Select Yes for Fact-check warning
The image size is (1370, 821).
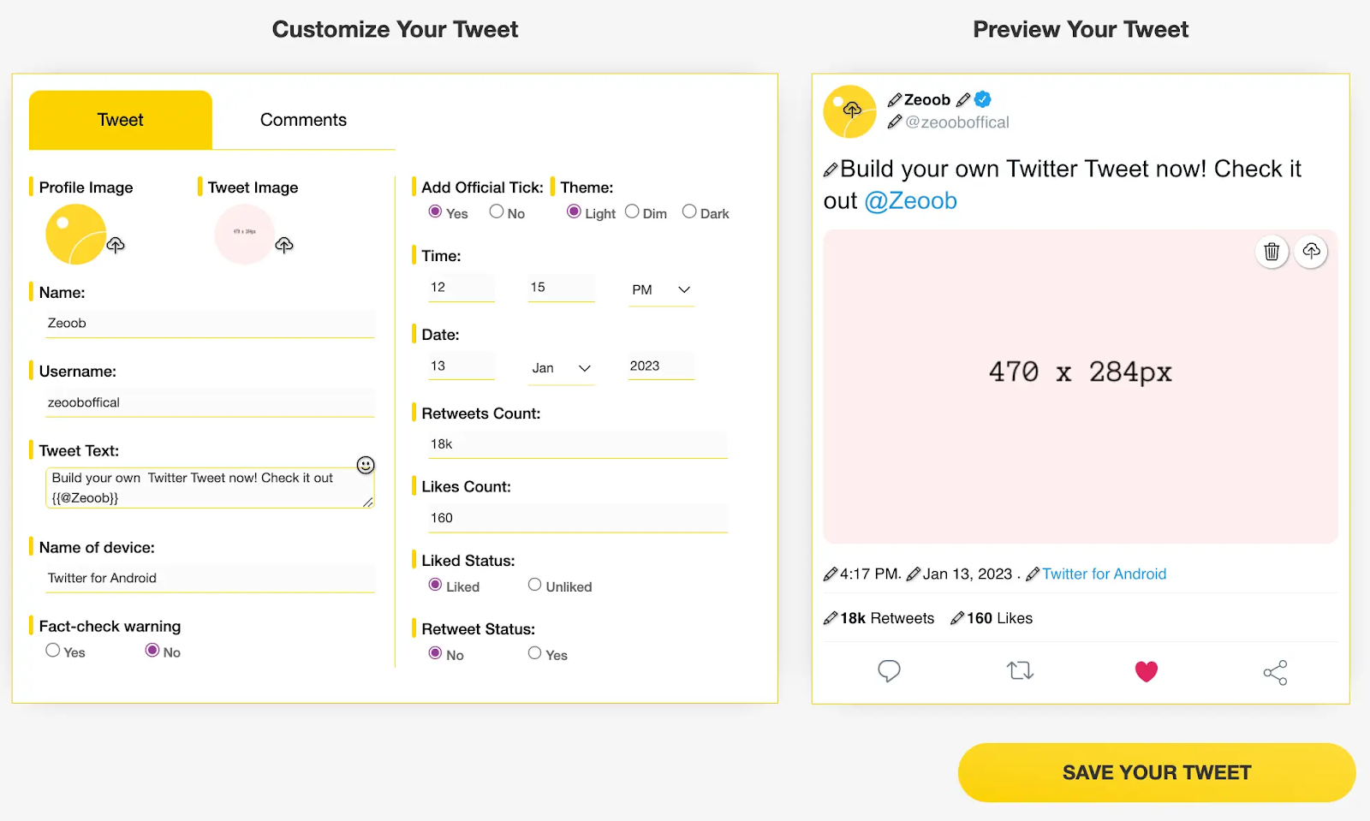tap(53, 651)
